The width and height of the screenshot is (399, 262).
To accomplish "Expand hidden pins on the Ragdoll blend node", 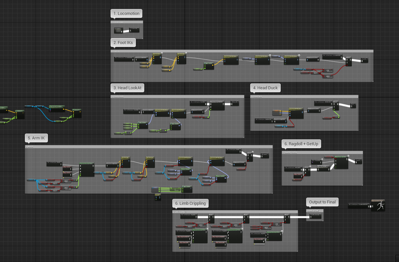I will click(310, 166).
